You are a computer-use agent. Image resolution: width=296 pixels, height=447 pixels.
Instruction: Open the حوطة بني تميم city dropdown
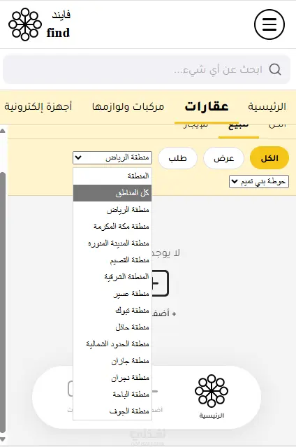(259, 182)
